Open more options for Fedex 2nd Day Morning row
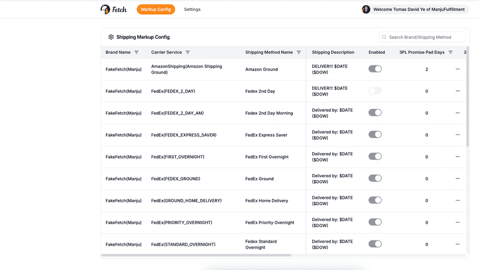 [x=458, y=113]
